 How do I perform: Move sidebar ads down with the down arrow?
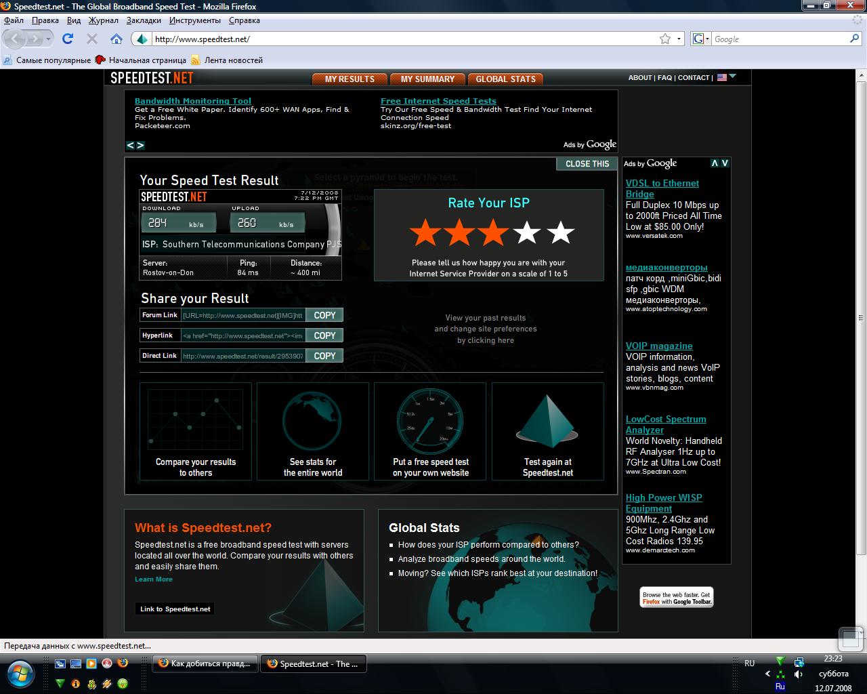[725, 163]
